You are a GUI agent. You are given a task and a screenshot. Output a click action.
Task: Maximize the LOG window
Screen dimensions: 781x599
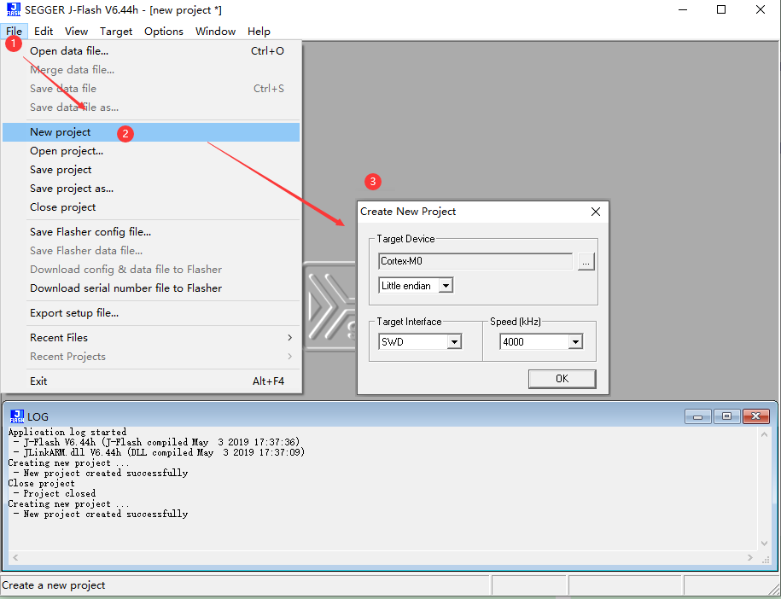coord(726,416)
